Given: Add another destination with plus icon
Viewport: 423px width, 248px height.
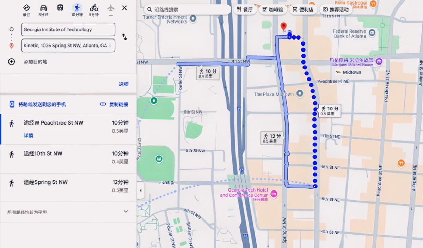Looking at the screenshot, I should click(x=12, y=62).
